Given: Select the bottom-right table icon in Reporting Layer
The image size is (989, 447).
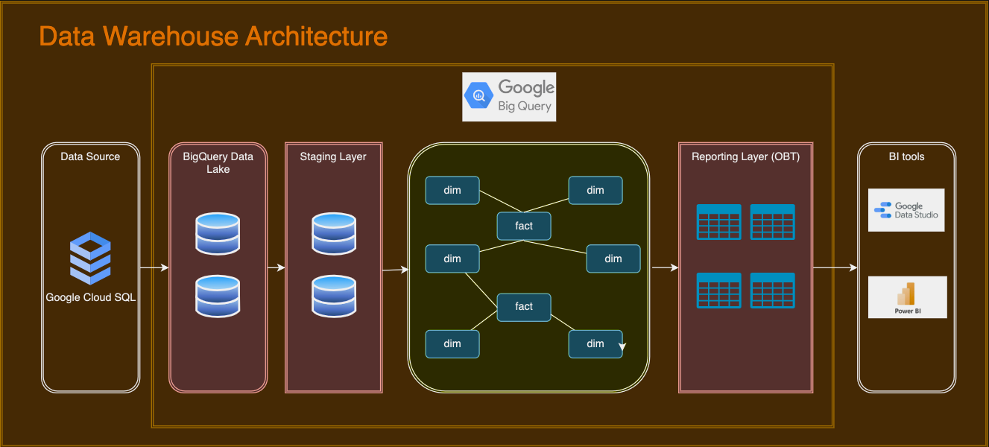Looking at the screenshot, I should (x=773, y=290).
